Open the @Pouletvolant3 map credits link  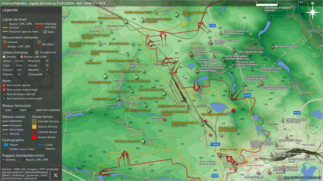311,177
